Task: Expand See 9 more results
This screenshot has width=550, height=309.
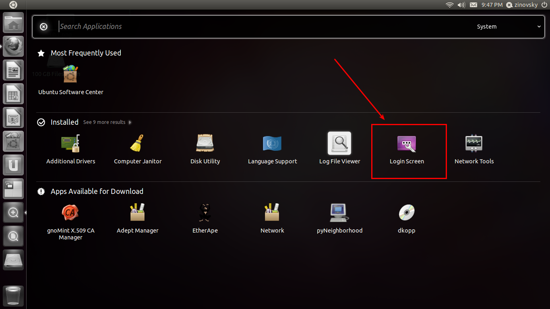Action: coord(107,122)
